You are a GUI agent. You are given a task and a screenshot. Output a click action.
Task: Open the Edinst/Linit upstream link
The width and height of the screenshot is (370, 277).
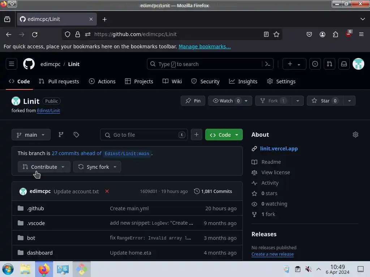[48, 110]
